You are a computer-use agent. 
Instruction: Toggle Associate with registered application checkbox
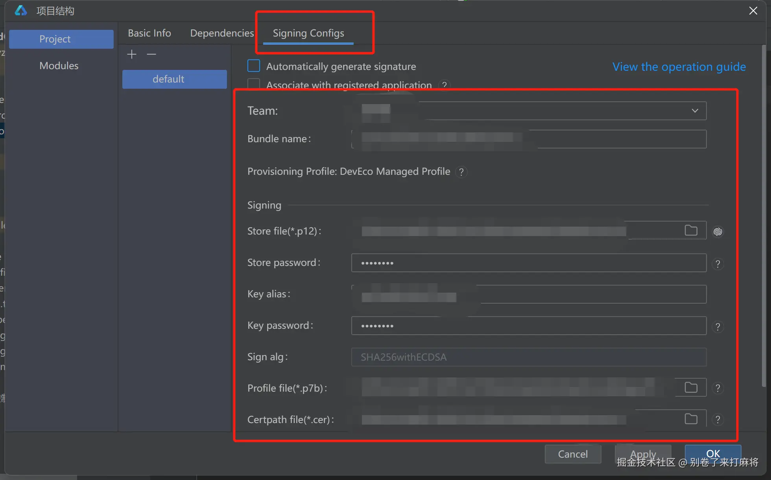[254, 84]
